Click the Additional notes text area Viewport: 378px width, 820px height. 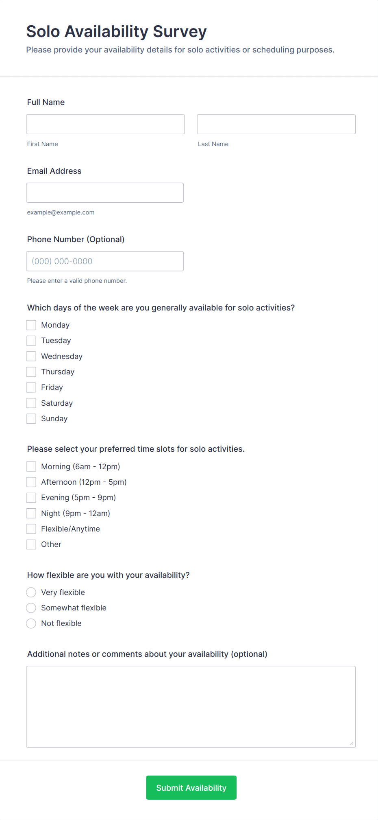[191, 706]
